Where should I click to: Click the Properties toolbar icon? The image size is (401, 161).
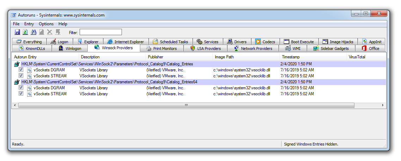[42, 32]
